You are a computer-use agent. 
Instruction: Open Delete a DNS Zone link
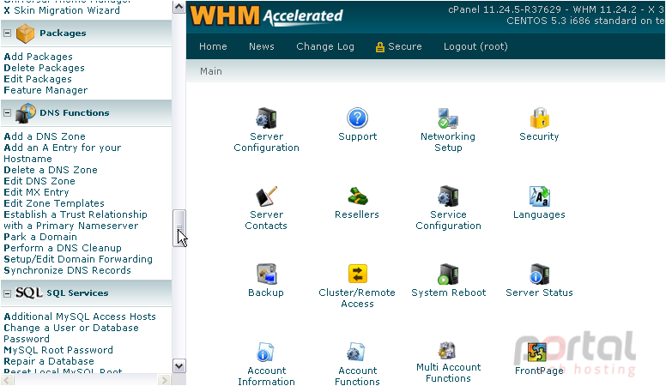(x=51, y=170)
